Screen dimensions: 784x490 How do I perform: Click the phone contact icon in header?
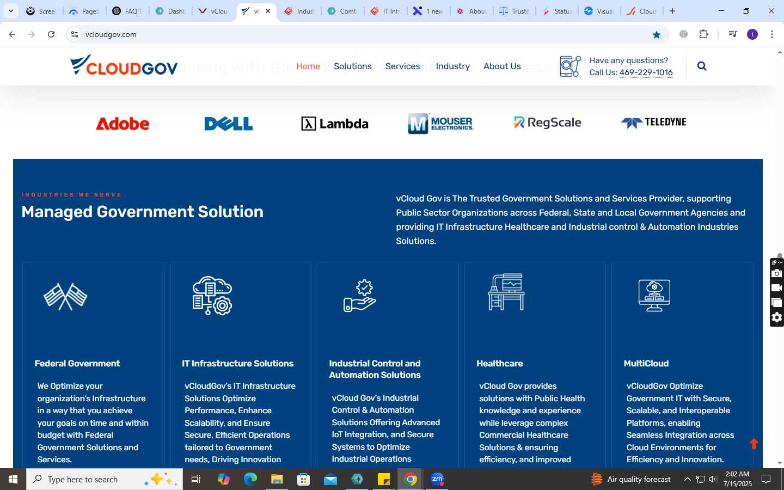click(571, 66)
